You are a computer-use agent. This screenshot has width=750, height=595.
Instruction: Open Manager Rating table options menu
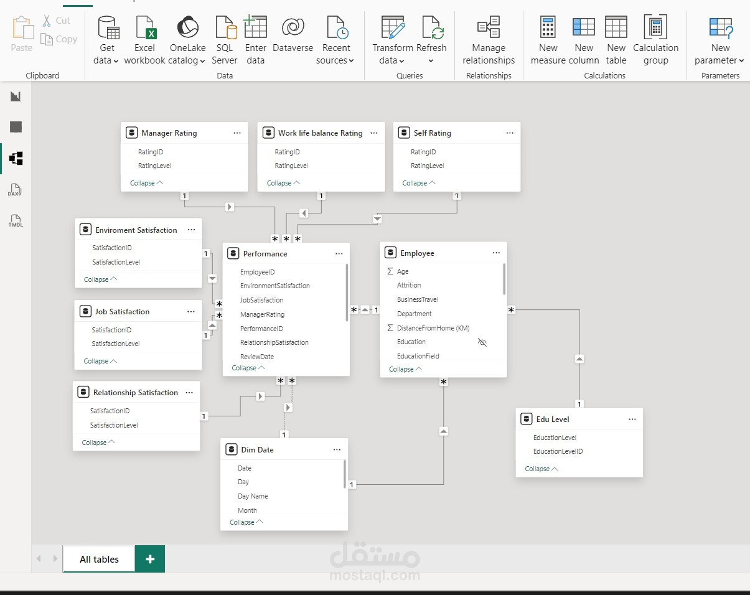pos(237,133)
